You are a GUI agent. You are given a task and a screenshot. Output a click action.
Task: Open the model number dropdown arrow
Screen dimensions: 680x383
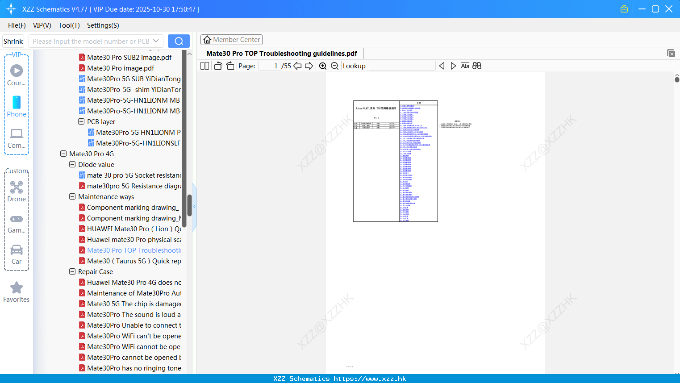(x=156, y=41)
